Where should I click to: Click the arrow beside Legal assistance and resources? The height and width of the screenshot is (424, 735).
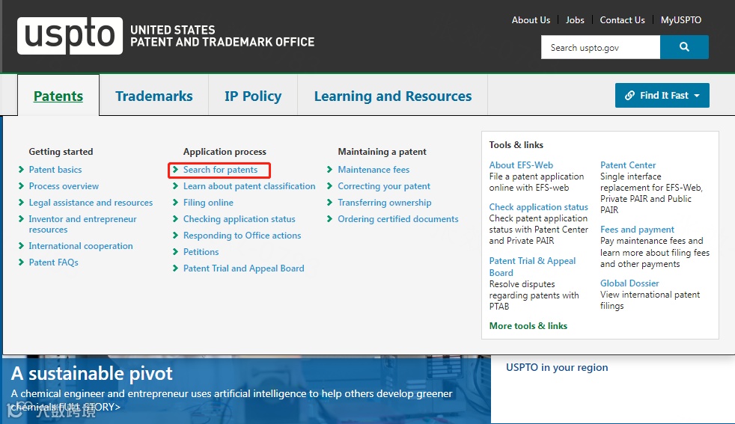[x=21, y=203]
